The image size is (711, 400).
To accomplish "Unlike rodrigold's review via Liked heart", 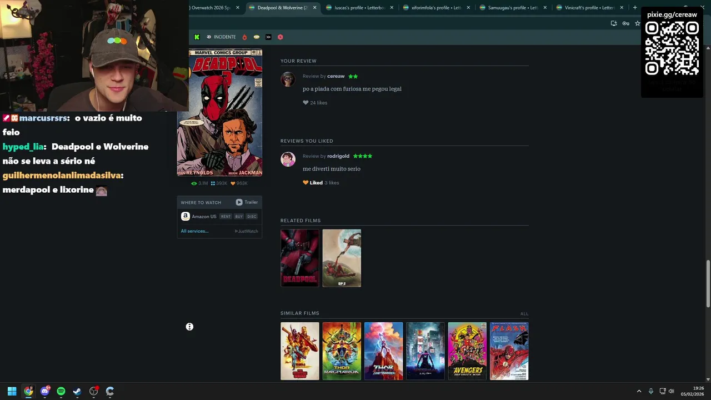I will 313,183.
